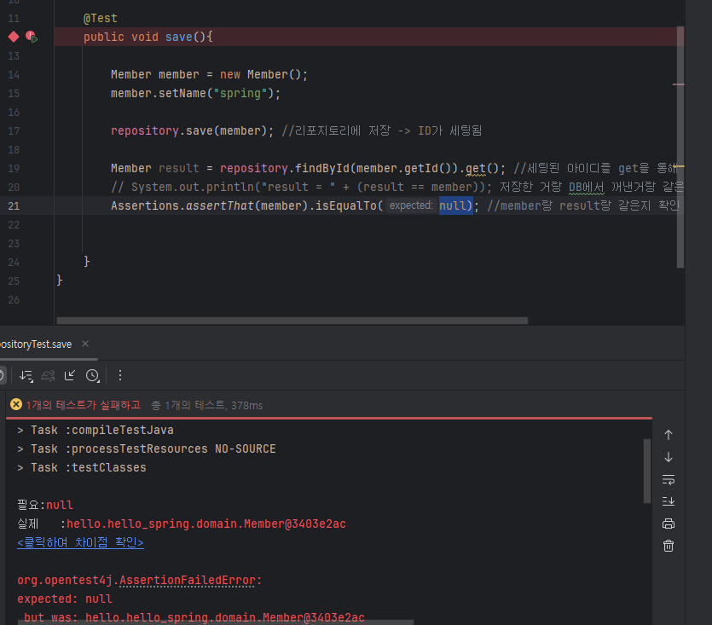Click the '1개의 테스트가 실패하고' status message
Viewport: 712px width, 625px height.
click(83, 405)
